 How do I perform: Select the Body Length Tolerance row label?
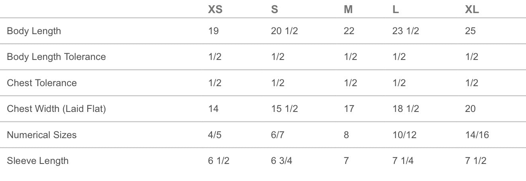pos(56,57)
